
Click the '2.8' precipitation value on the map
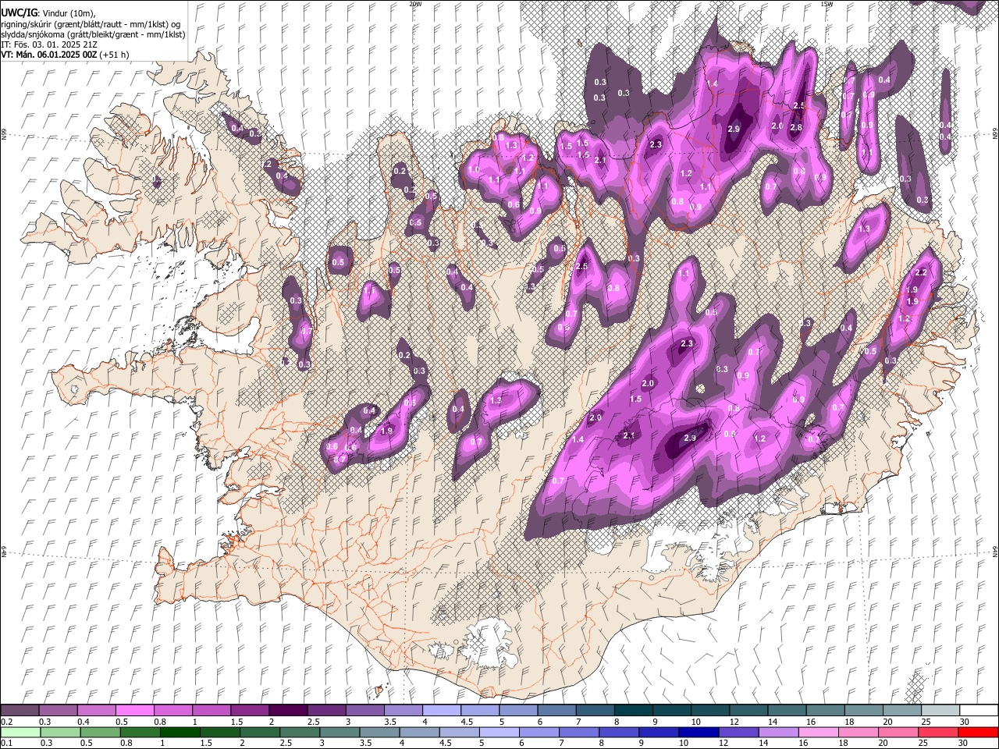pyautogui.click(x=796, y=127)
